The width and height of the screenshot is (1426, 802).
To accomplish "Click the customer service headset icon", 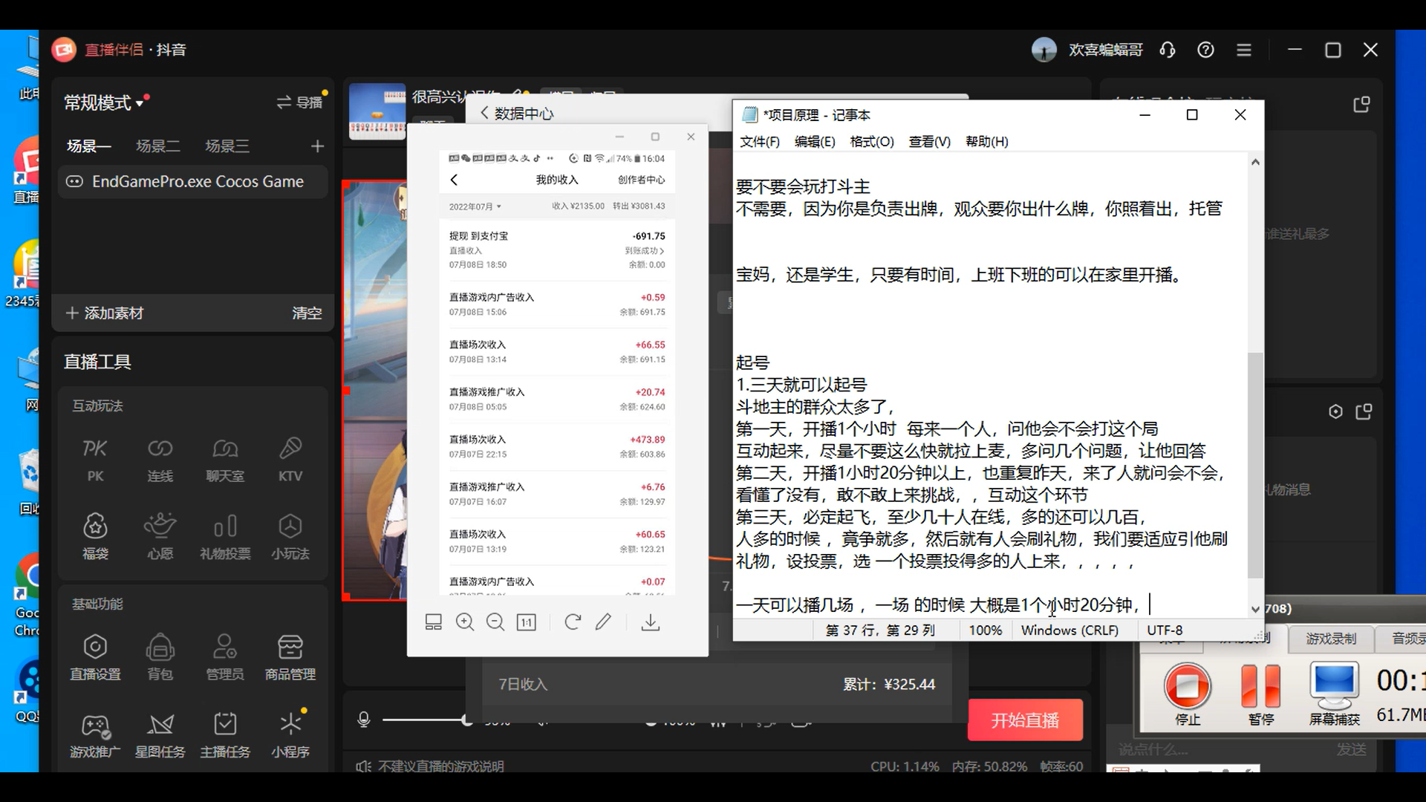I will (1168, 50).
